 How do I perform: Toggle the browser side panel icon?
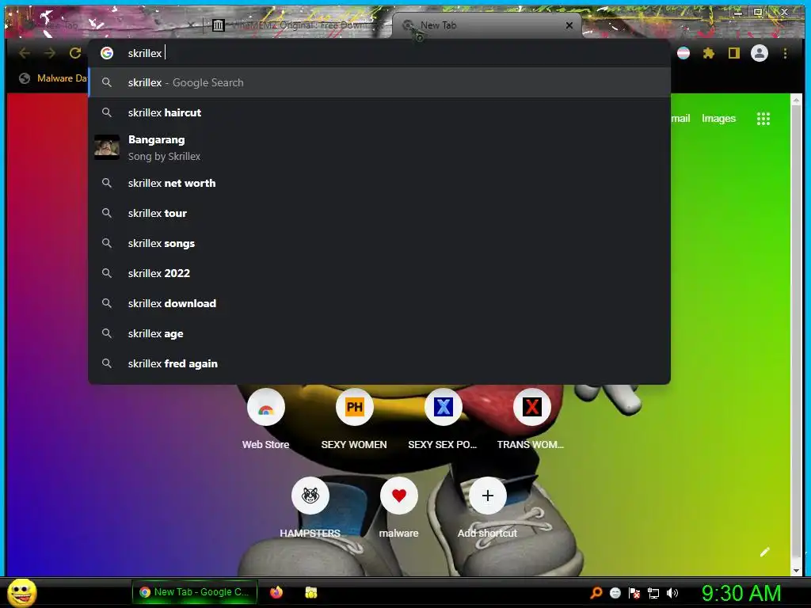[734, 53]
